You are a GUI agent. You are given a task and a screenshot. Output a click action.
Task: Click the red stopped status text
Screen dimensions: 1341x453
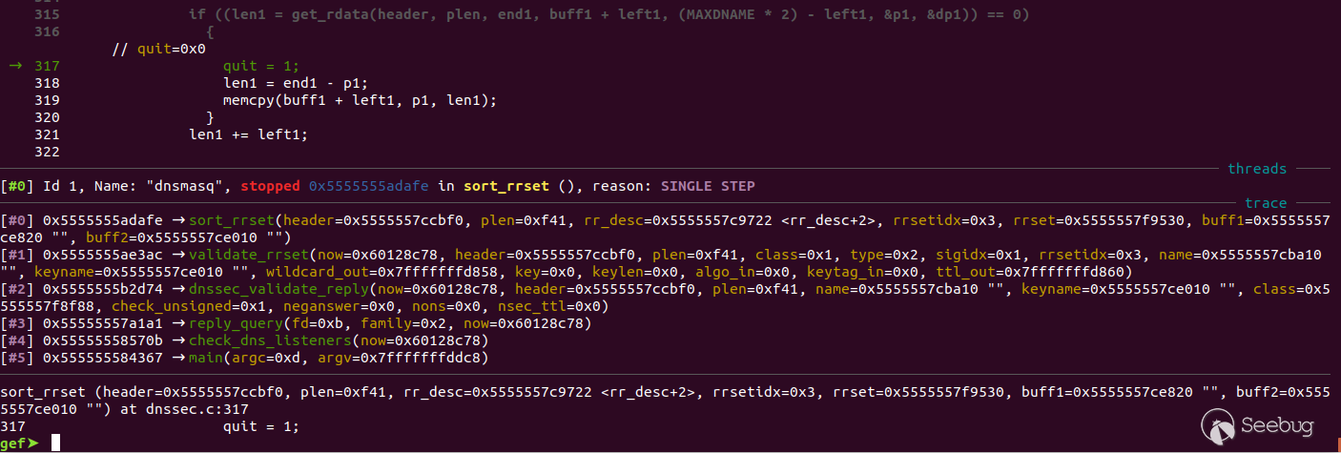271,185
